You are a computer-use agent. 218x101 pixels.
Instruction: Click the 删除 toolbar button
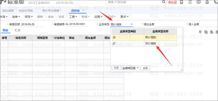[40, 17]
